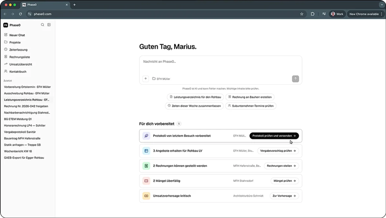Click the orange icon of Umsatzvorhersage card
The image size is (386, 218).
coord(146,196)
